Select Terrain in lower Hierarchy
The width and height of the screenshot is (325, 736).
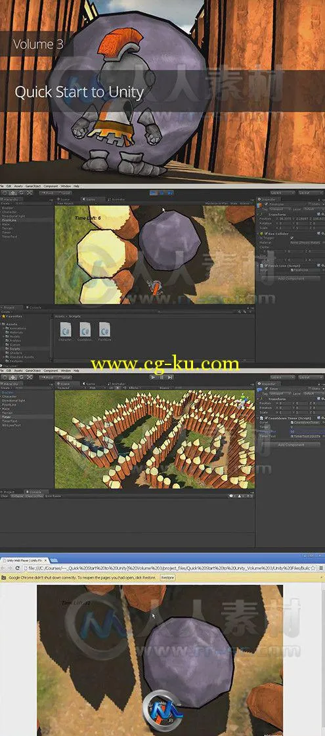[7, 412]
